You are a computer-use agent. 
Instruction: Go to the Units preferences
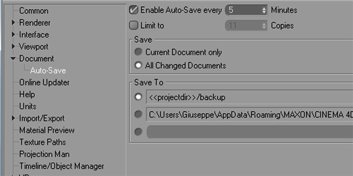(x=28, y=106)
